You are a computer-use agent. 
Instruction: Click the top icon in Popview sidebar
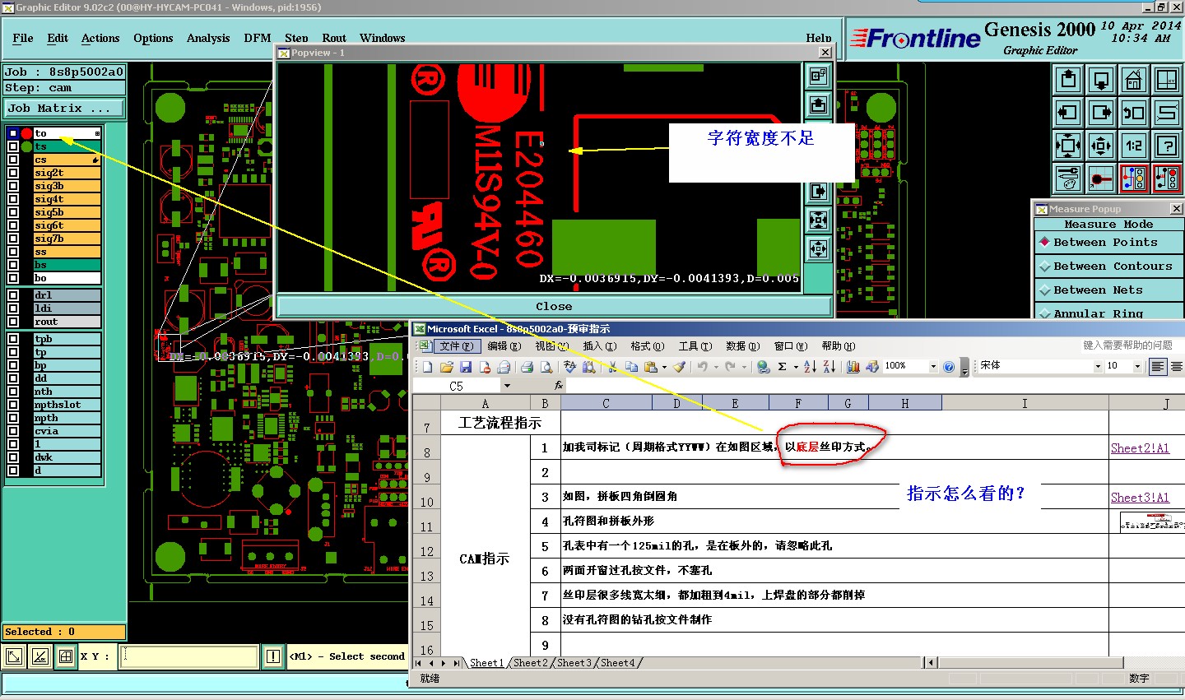coord(818,76)
